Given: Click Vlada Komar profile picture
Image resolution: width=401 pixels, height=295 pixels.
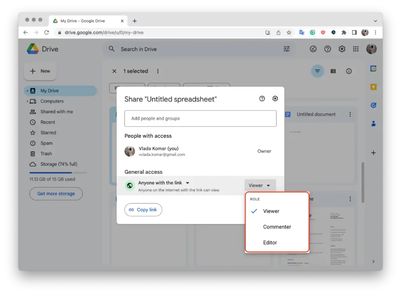Looking at the screenshot, I should tap(130, 151).
